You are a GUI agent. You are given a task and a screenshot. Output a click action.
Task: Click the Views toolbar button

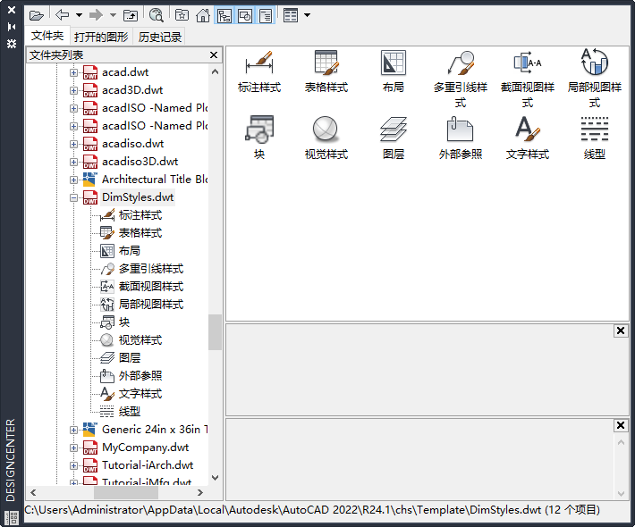point(291,15)
